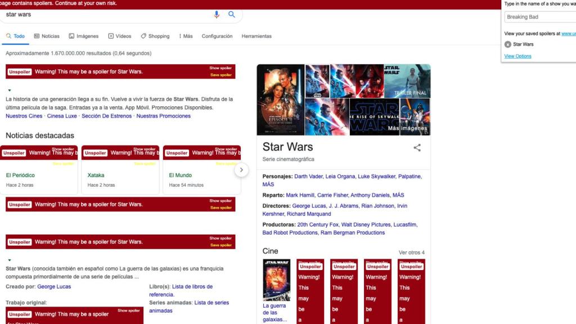Open the Carrie Fisher cast link

click(332, 195)
